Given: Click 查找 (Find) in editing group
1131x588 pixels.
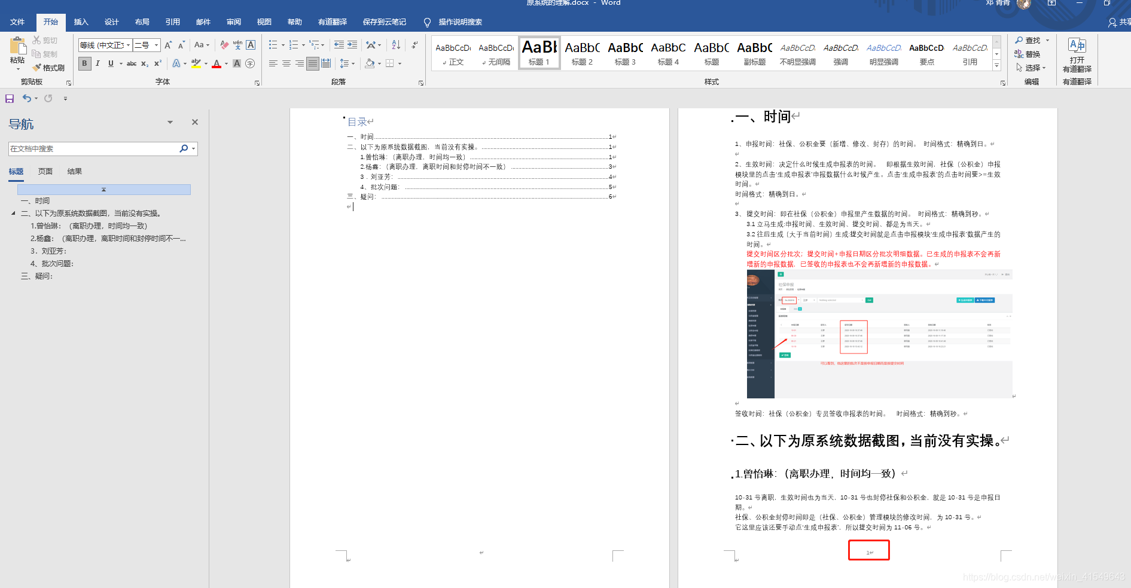Looking at the screenshot, I should click(1028, 40).
